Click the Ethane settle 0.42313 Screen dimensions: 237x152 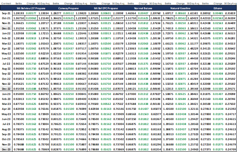[x=205, y=18]
